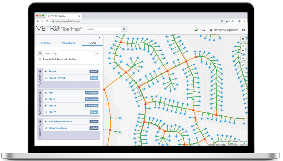
Task: Click the gray locked padlock icon
Action: click(x=204, y=30)
